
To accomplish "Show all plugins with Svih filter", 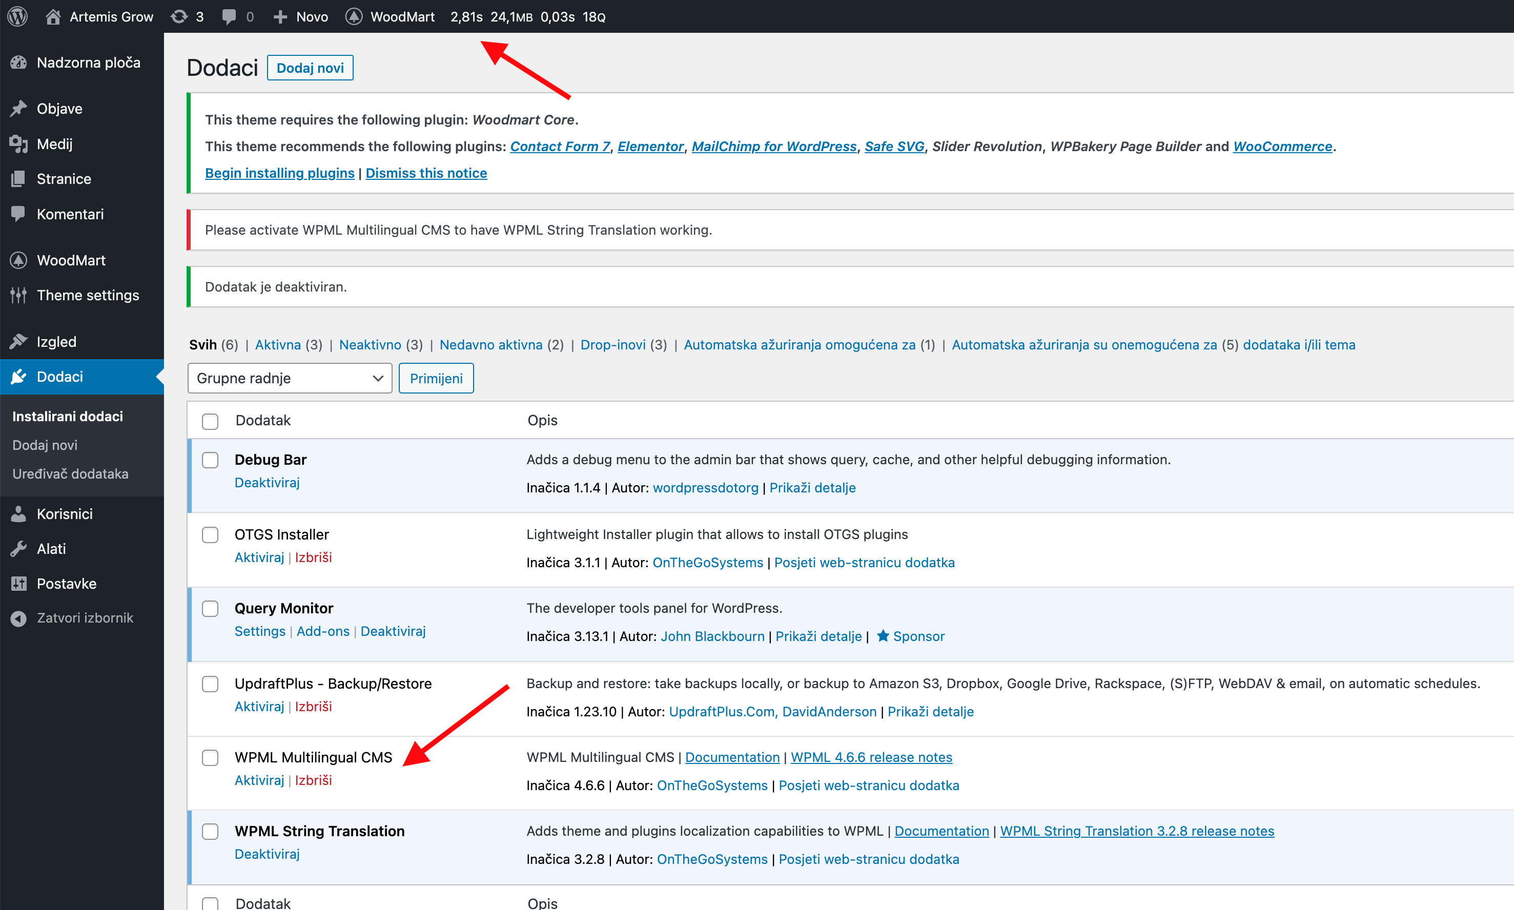I will click(203, 345).
